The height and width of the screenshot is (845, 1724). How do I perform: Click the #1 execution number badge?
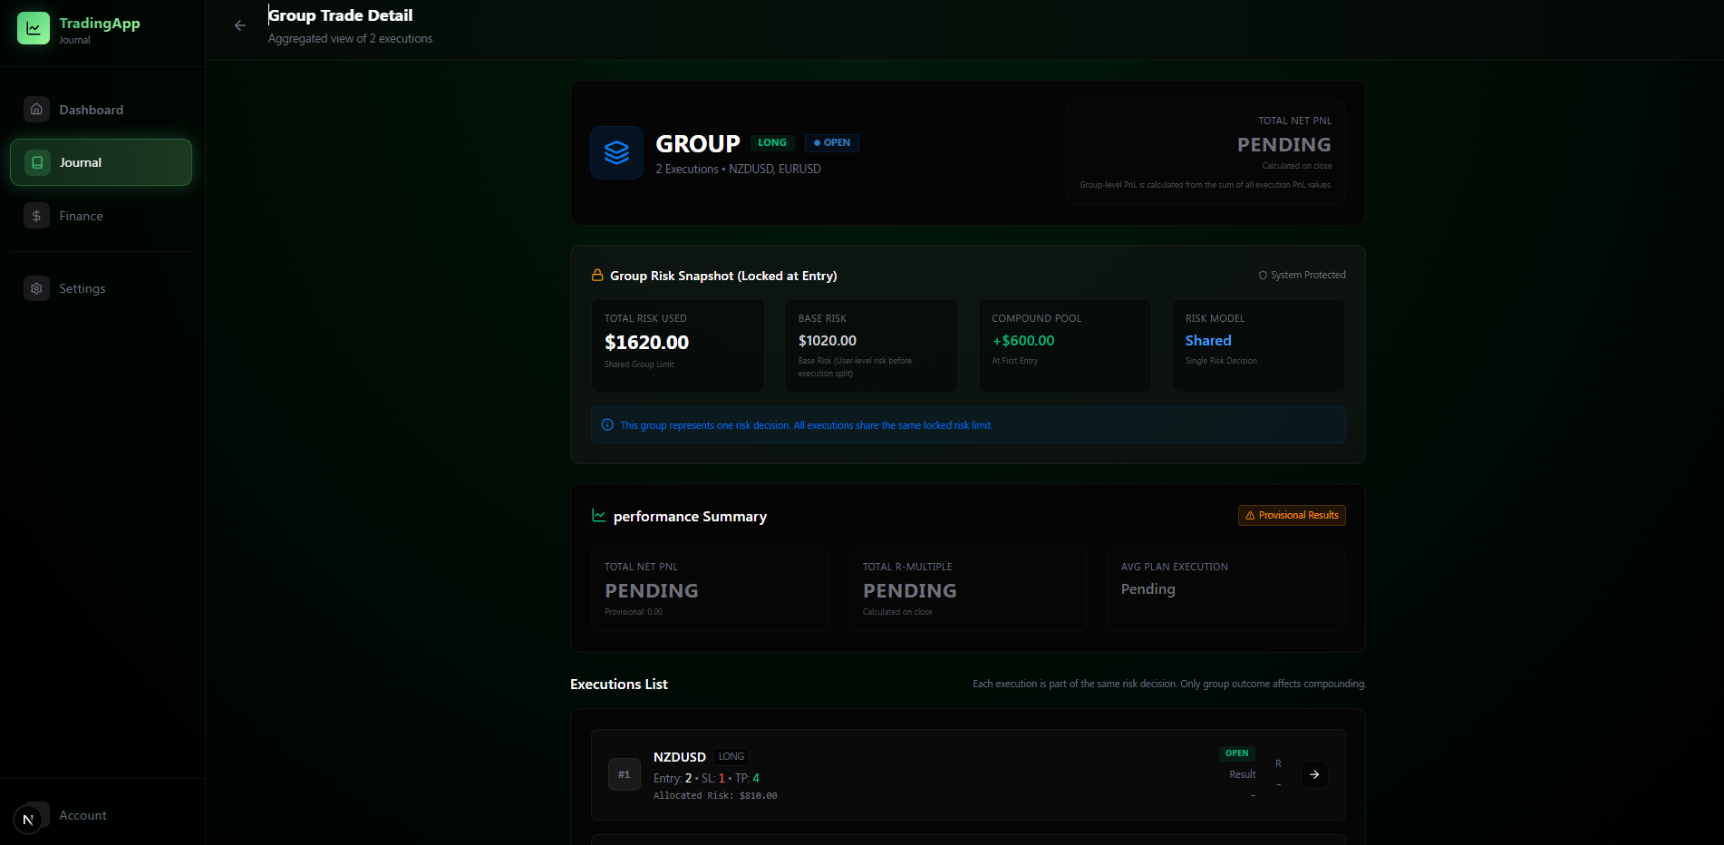(x=624, y=774)
